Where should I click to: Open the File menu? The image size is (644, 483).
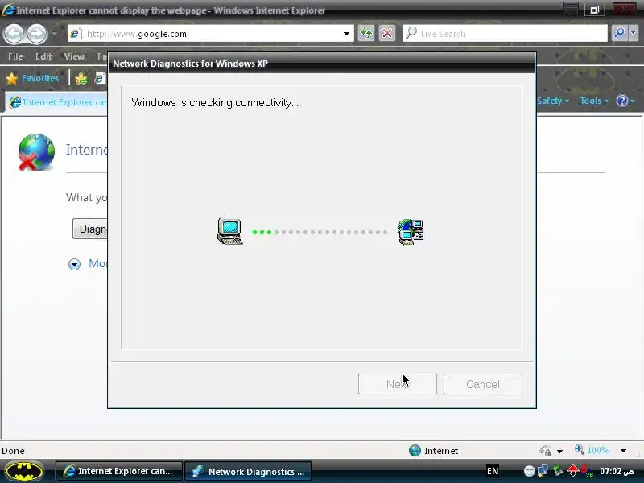click(15, 56)
